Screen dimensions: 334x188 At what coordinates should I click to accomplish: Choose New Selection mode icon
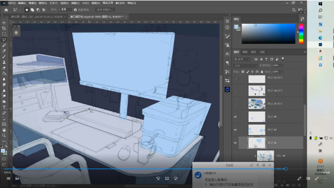[x=27, y=10]
